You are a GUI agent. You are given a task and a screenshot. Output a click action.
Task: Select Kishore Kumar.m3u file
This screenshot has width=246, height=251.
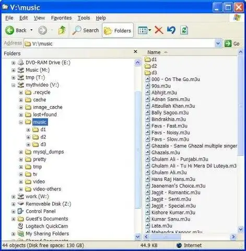[x=173, y=213]
